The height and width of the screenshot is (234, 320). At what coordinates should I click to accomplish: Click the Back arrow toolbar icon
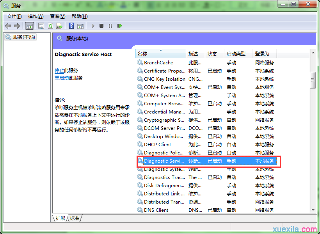(x=8, y=26)
